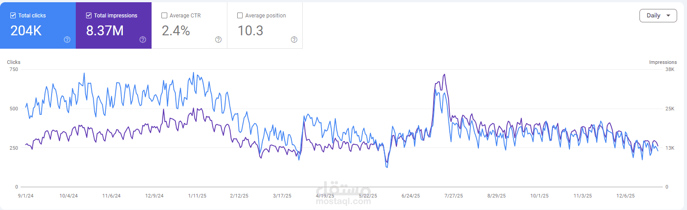Click the Impressions axis title label
Image resolution: width=687 pixels, height=210 pixels.
663,63
